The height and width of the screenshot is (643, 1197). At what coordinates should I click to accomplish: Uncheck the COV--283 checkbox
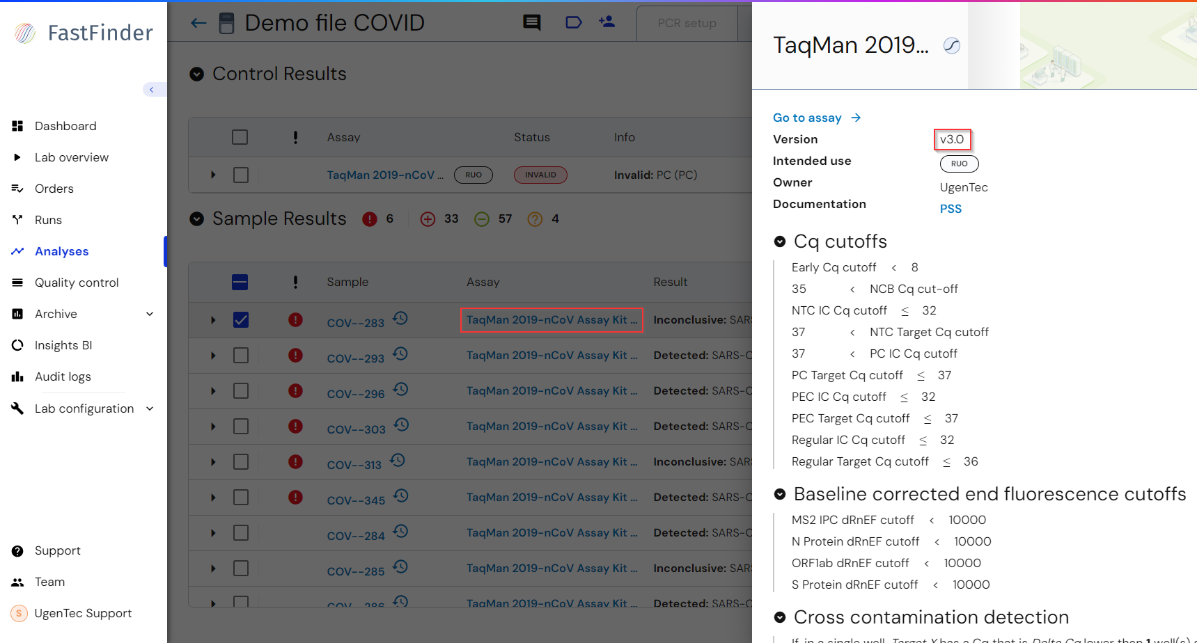[241, 319]
